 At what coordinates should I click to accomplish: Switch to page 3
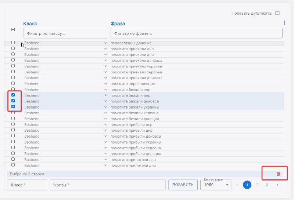pyautogui.click(x=267, y=185)
